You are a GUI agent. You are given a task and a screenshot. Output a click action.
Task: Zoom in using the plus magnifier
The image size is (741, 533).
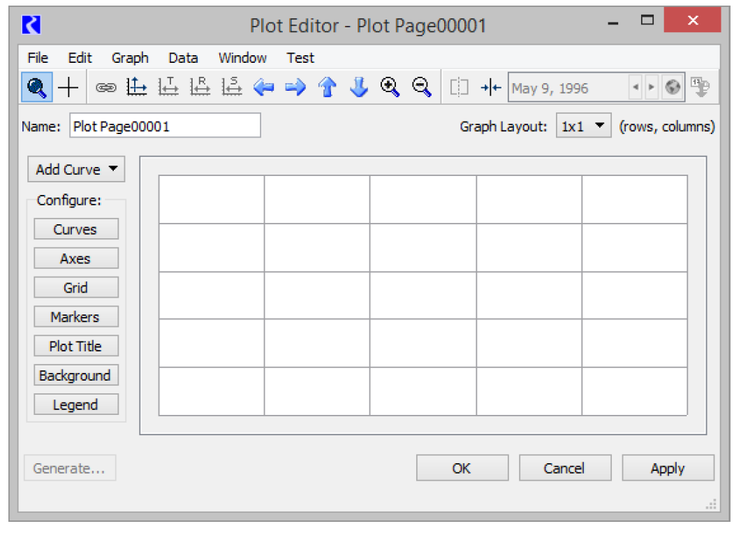coord(390,87)
